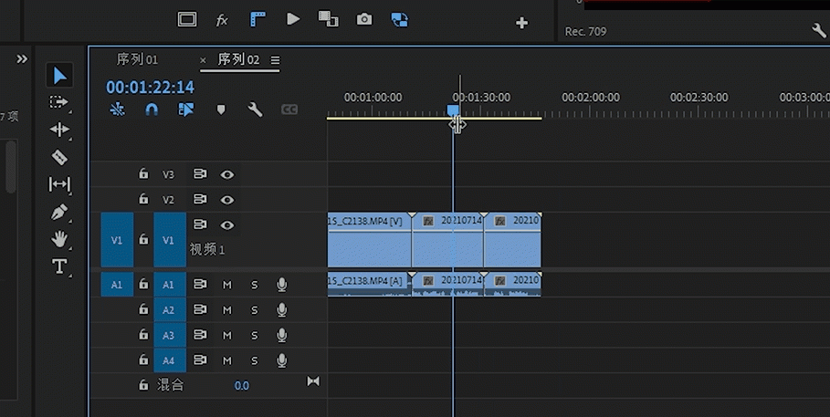Toggle A3 track targeting
The height and width of the screenshot is (417, 830).
[170, 336]
